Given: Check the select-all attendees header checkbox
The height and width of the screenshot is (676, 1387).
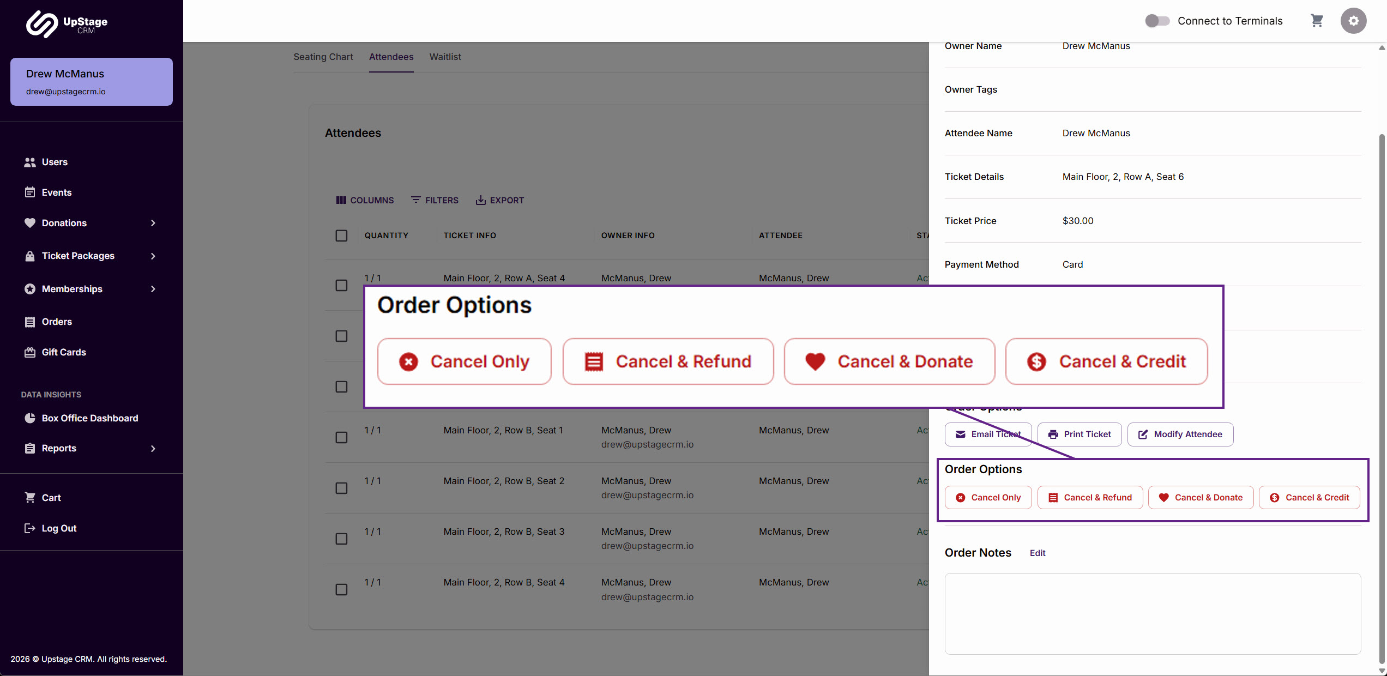Looking at the screenshot, I should pyautogui.click(x=341, y=236).
